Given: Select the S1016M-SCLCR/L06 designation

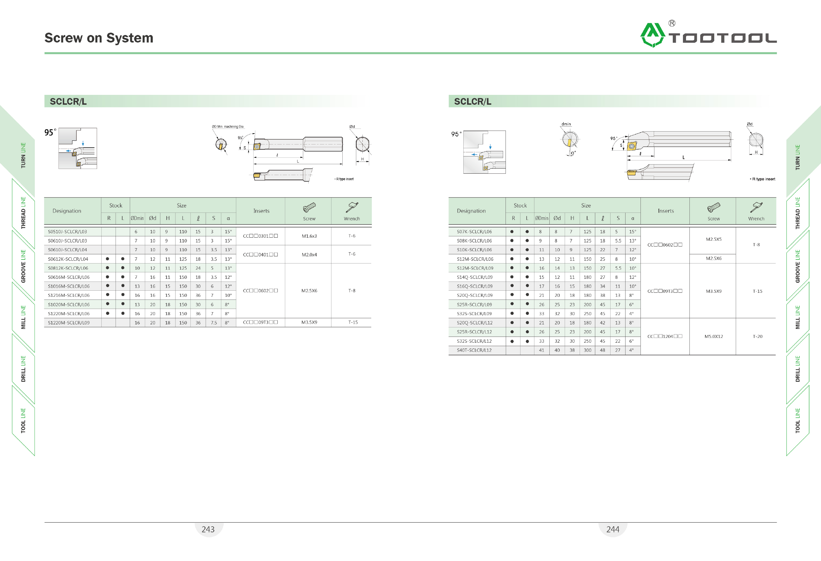Looking at the screenshot, I should (69, 286).
